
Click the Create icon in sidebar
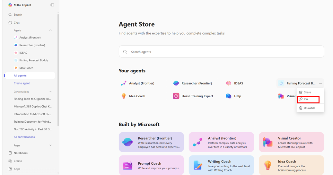(10, 161)
